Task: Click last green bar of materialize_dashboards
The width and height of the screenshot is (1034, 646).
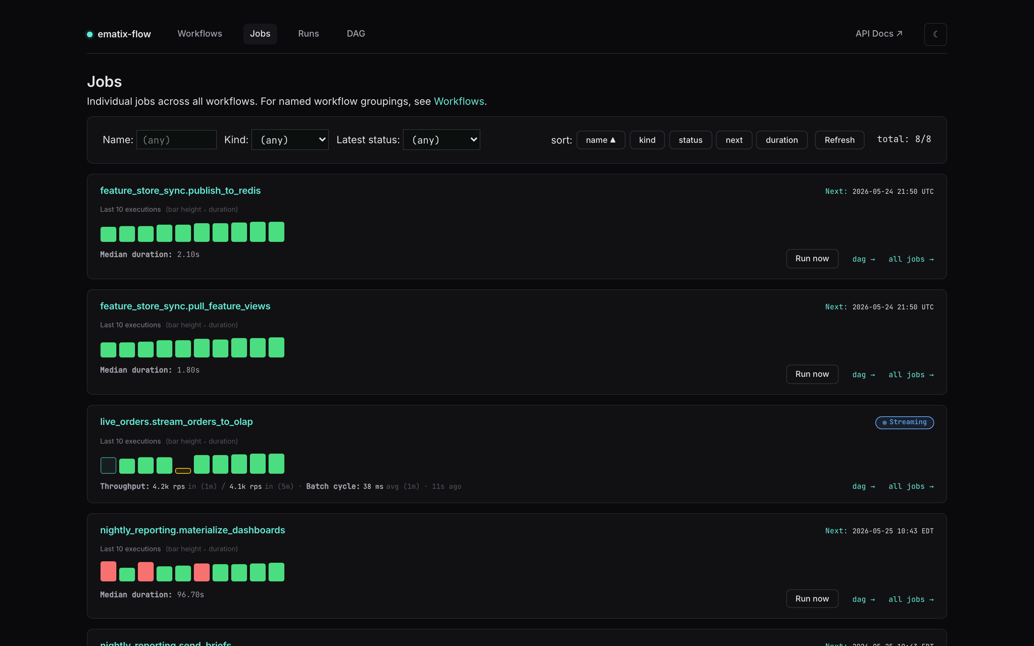Action: 276,572
